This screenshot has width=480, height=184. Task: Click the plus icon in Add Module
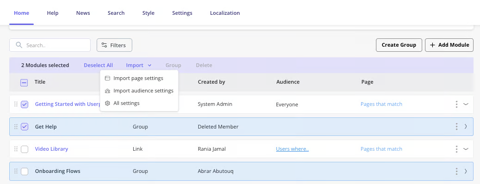tap(432, 45)
